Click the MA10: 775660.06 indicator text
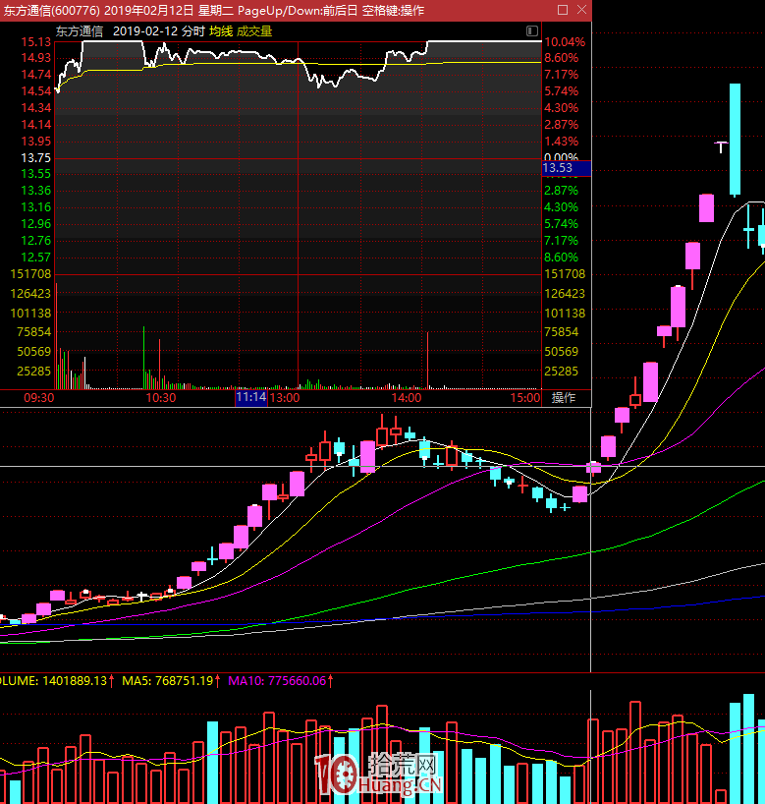The width and height of the screenshot is (765, 804). [x=277, y=681]
